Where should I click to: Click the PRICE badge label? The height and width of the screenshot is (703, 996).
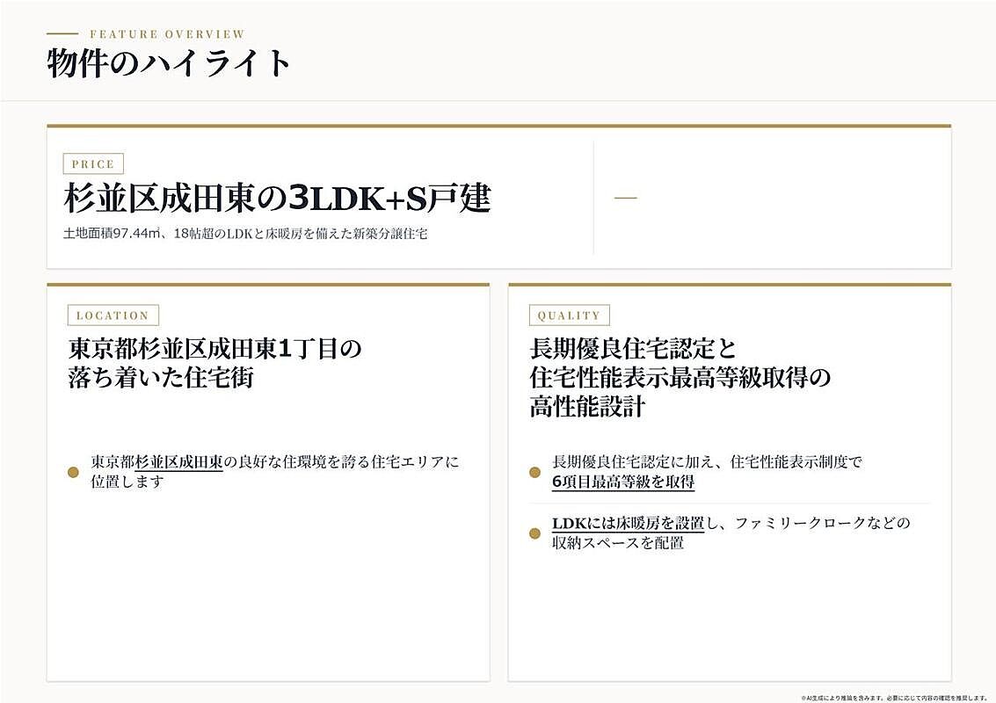tap(93, 163)
